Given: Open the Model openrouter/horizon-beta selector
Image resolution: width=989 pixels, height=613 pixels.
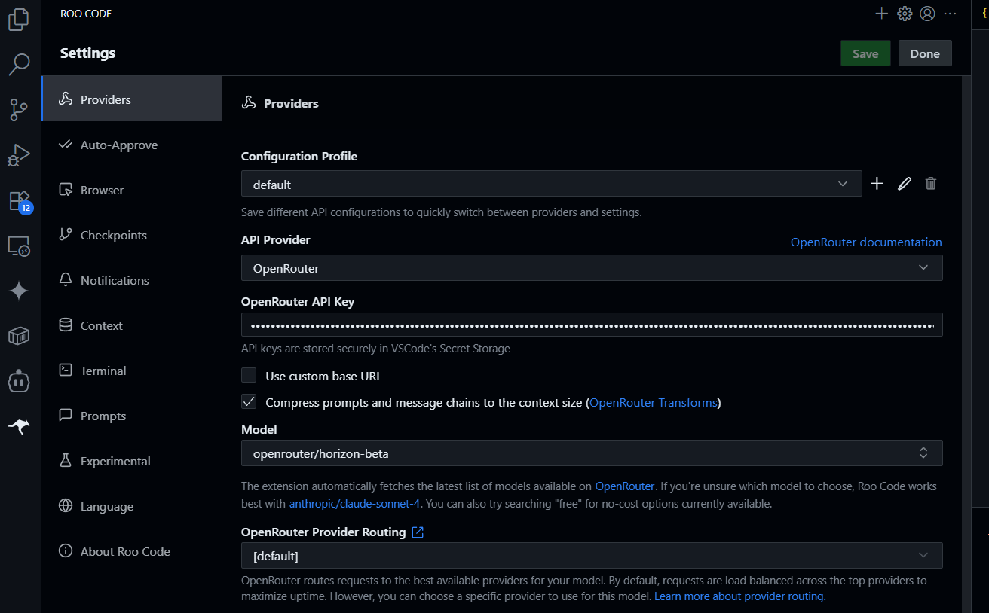Looking at the screenshot, I should pyautogui.click(x=592, y=453).
